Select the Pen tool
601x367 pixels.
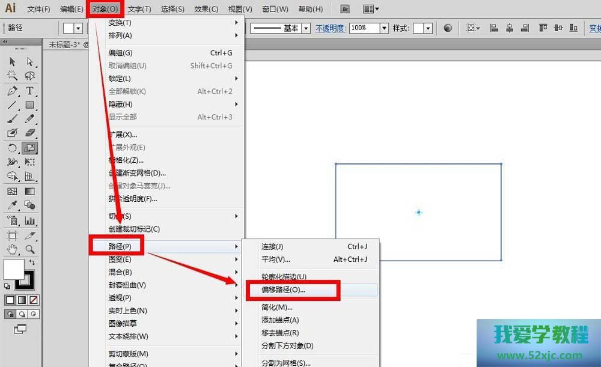(x=12, y=91)
